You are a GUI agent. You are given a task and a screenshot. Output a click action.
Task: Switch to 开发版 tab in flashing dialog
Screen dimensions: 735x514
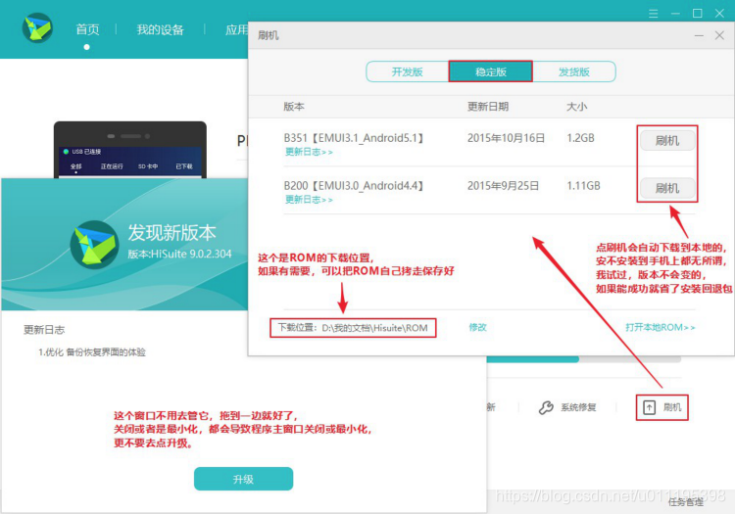[x=408, y=71]
